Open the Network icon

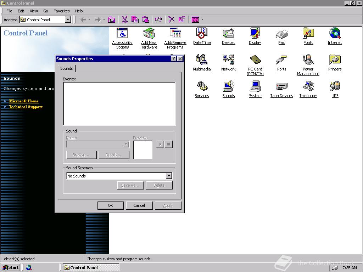228,61
